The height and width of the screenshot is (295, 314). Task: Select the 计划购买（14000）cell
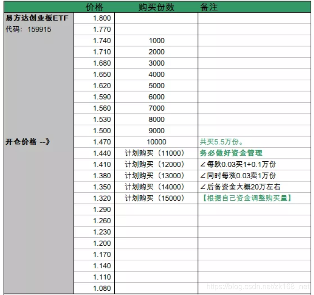[156, 187]
